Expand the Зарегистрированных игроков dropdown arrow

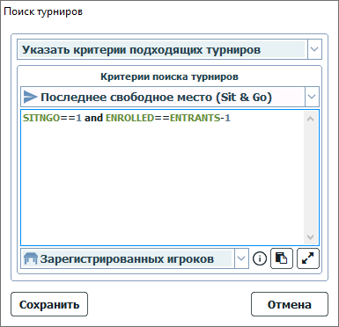click(241, 258)
